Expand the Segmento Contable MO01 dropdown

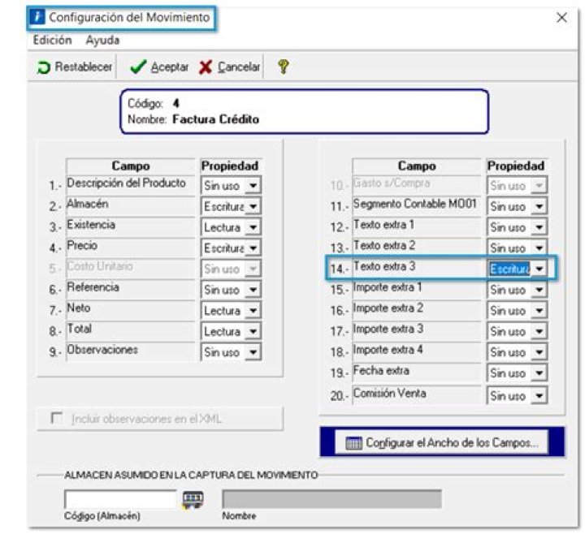point(540,207)
